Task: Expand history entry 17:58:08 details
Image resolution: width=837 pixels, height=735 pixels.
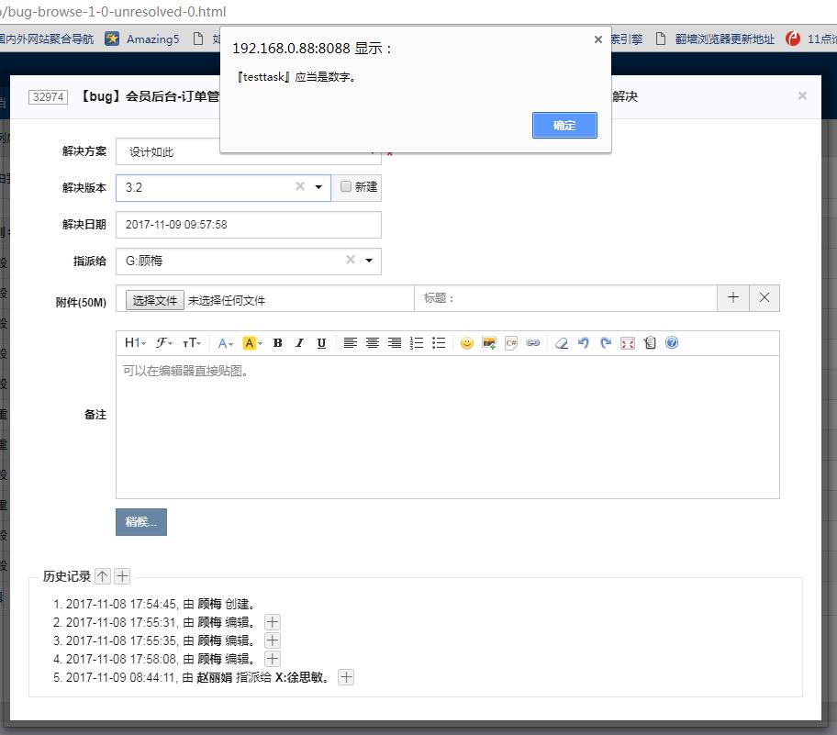Action: 273,659
